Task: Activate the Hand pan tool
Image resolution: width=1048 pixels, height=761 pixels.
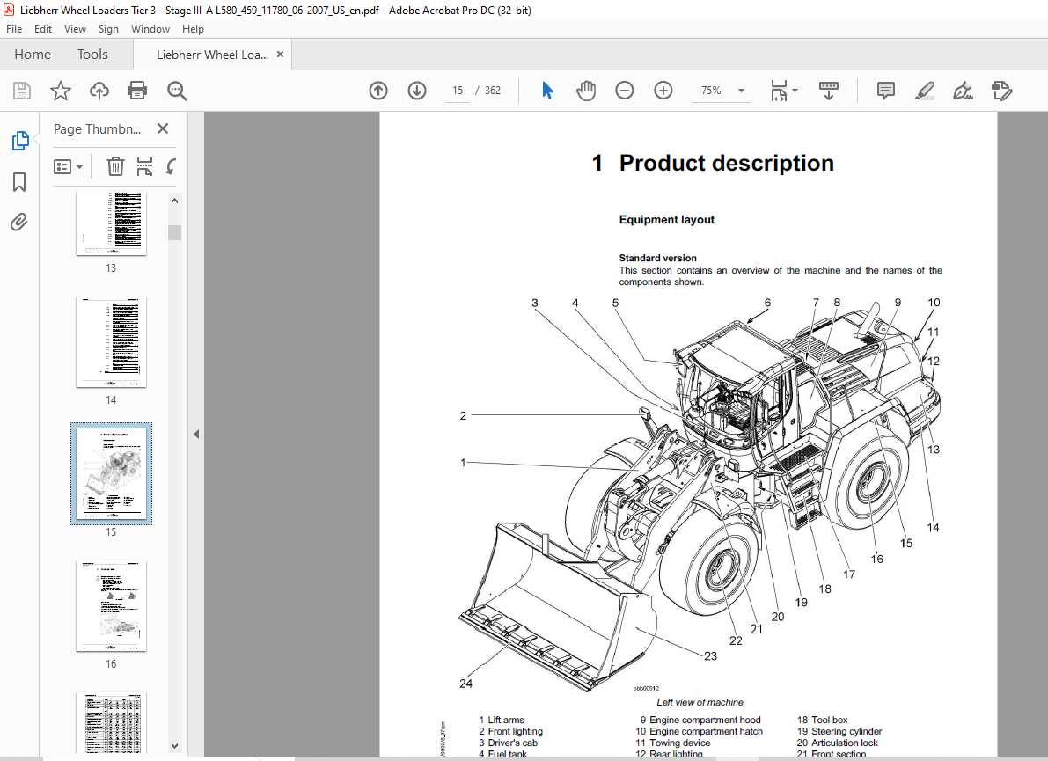Action: coord(586,91)
